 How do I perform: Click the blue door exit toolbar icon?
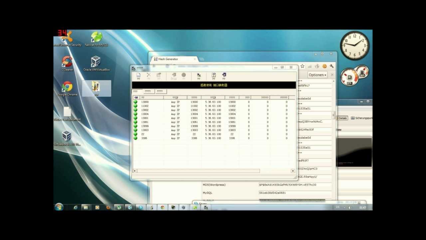224,75
